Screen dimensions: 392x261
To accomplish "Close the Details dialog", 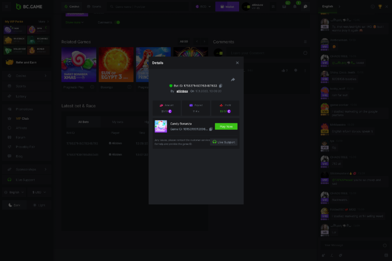I will coord(237,63).
